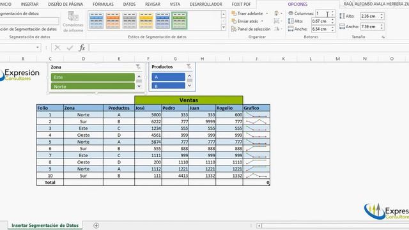The image size is (409, 230).
Task: Click horizontal scrollbar left arrow
Action: (259, 226)
